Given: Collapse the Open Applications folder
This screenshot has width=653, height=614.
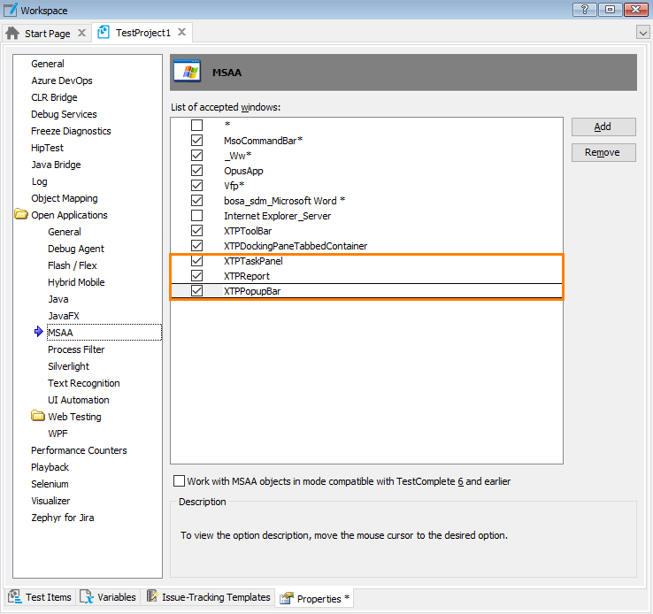Looking at the screenshot, I should click(x=20, y=215).
